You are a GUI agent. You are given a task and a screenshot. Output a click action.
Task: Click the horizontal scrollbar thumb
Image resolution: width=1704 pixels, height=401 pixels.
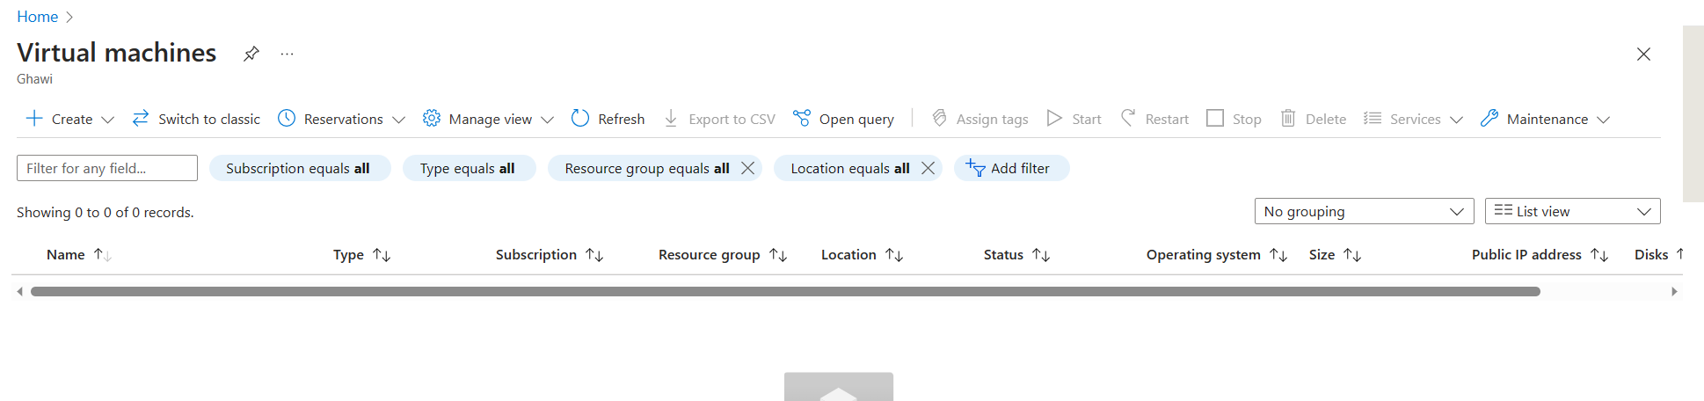[785, 291]
